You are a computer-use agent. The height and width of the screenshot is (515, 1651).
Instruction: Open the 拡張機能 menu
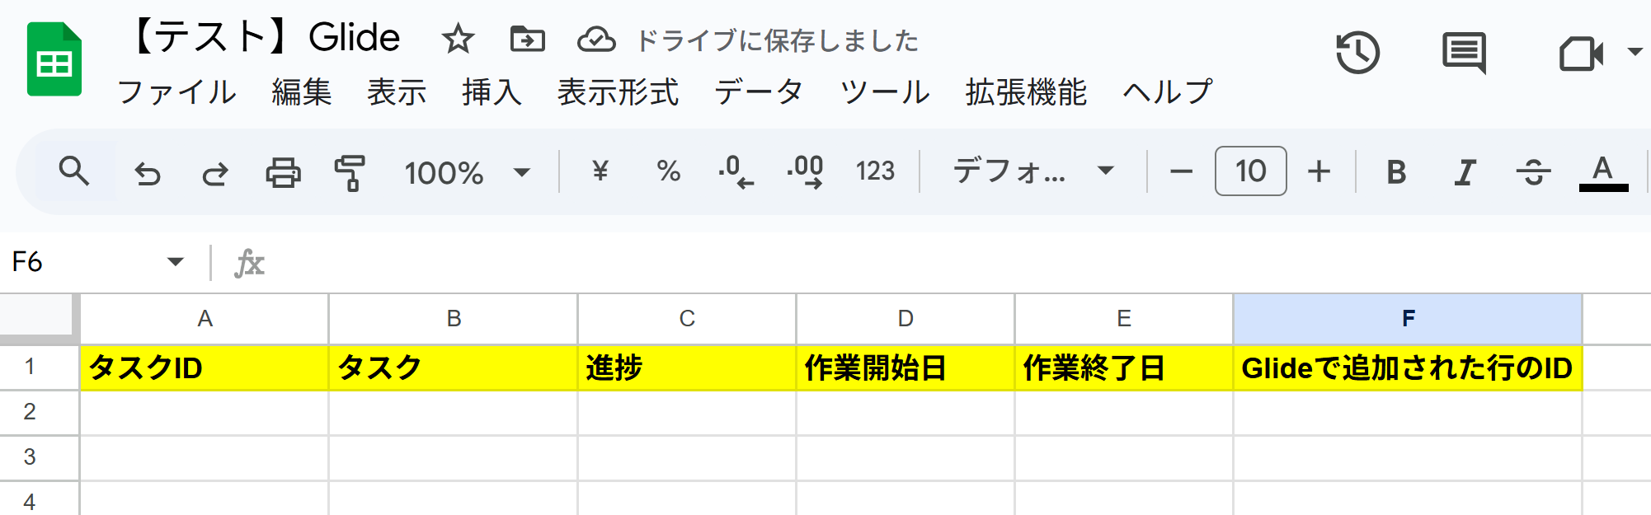coord(1026,92)
